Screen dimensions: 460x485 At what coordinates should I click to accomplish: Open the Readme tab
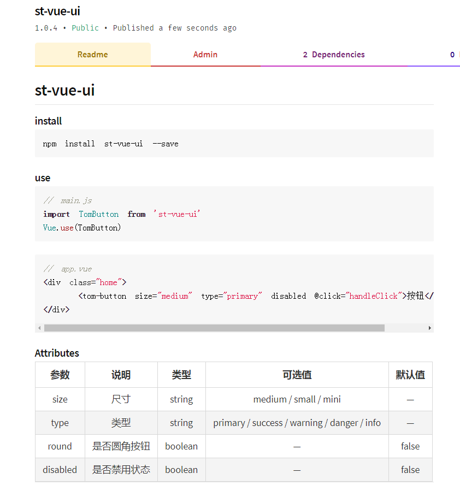coord(92,55)
